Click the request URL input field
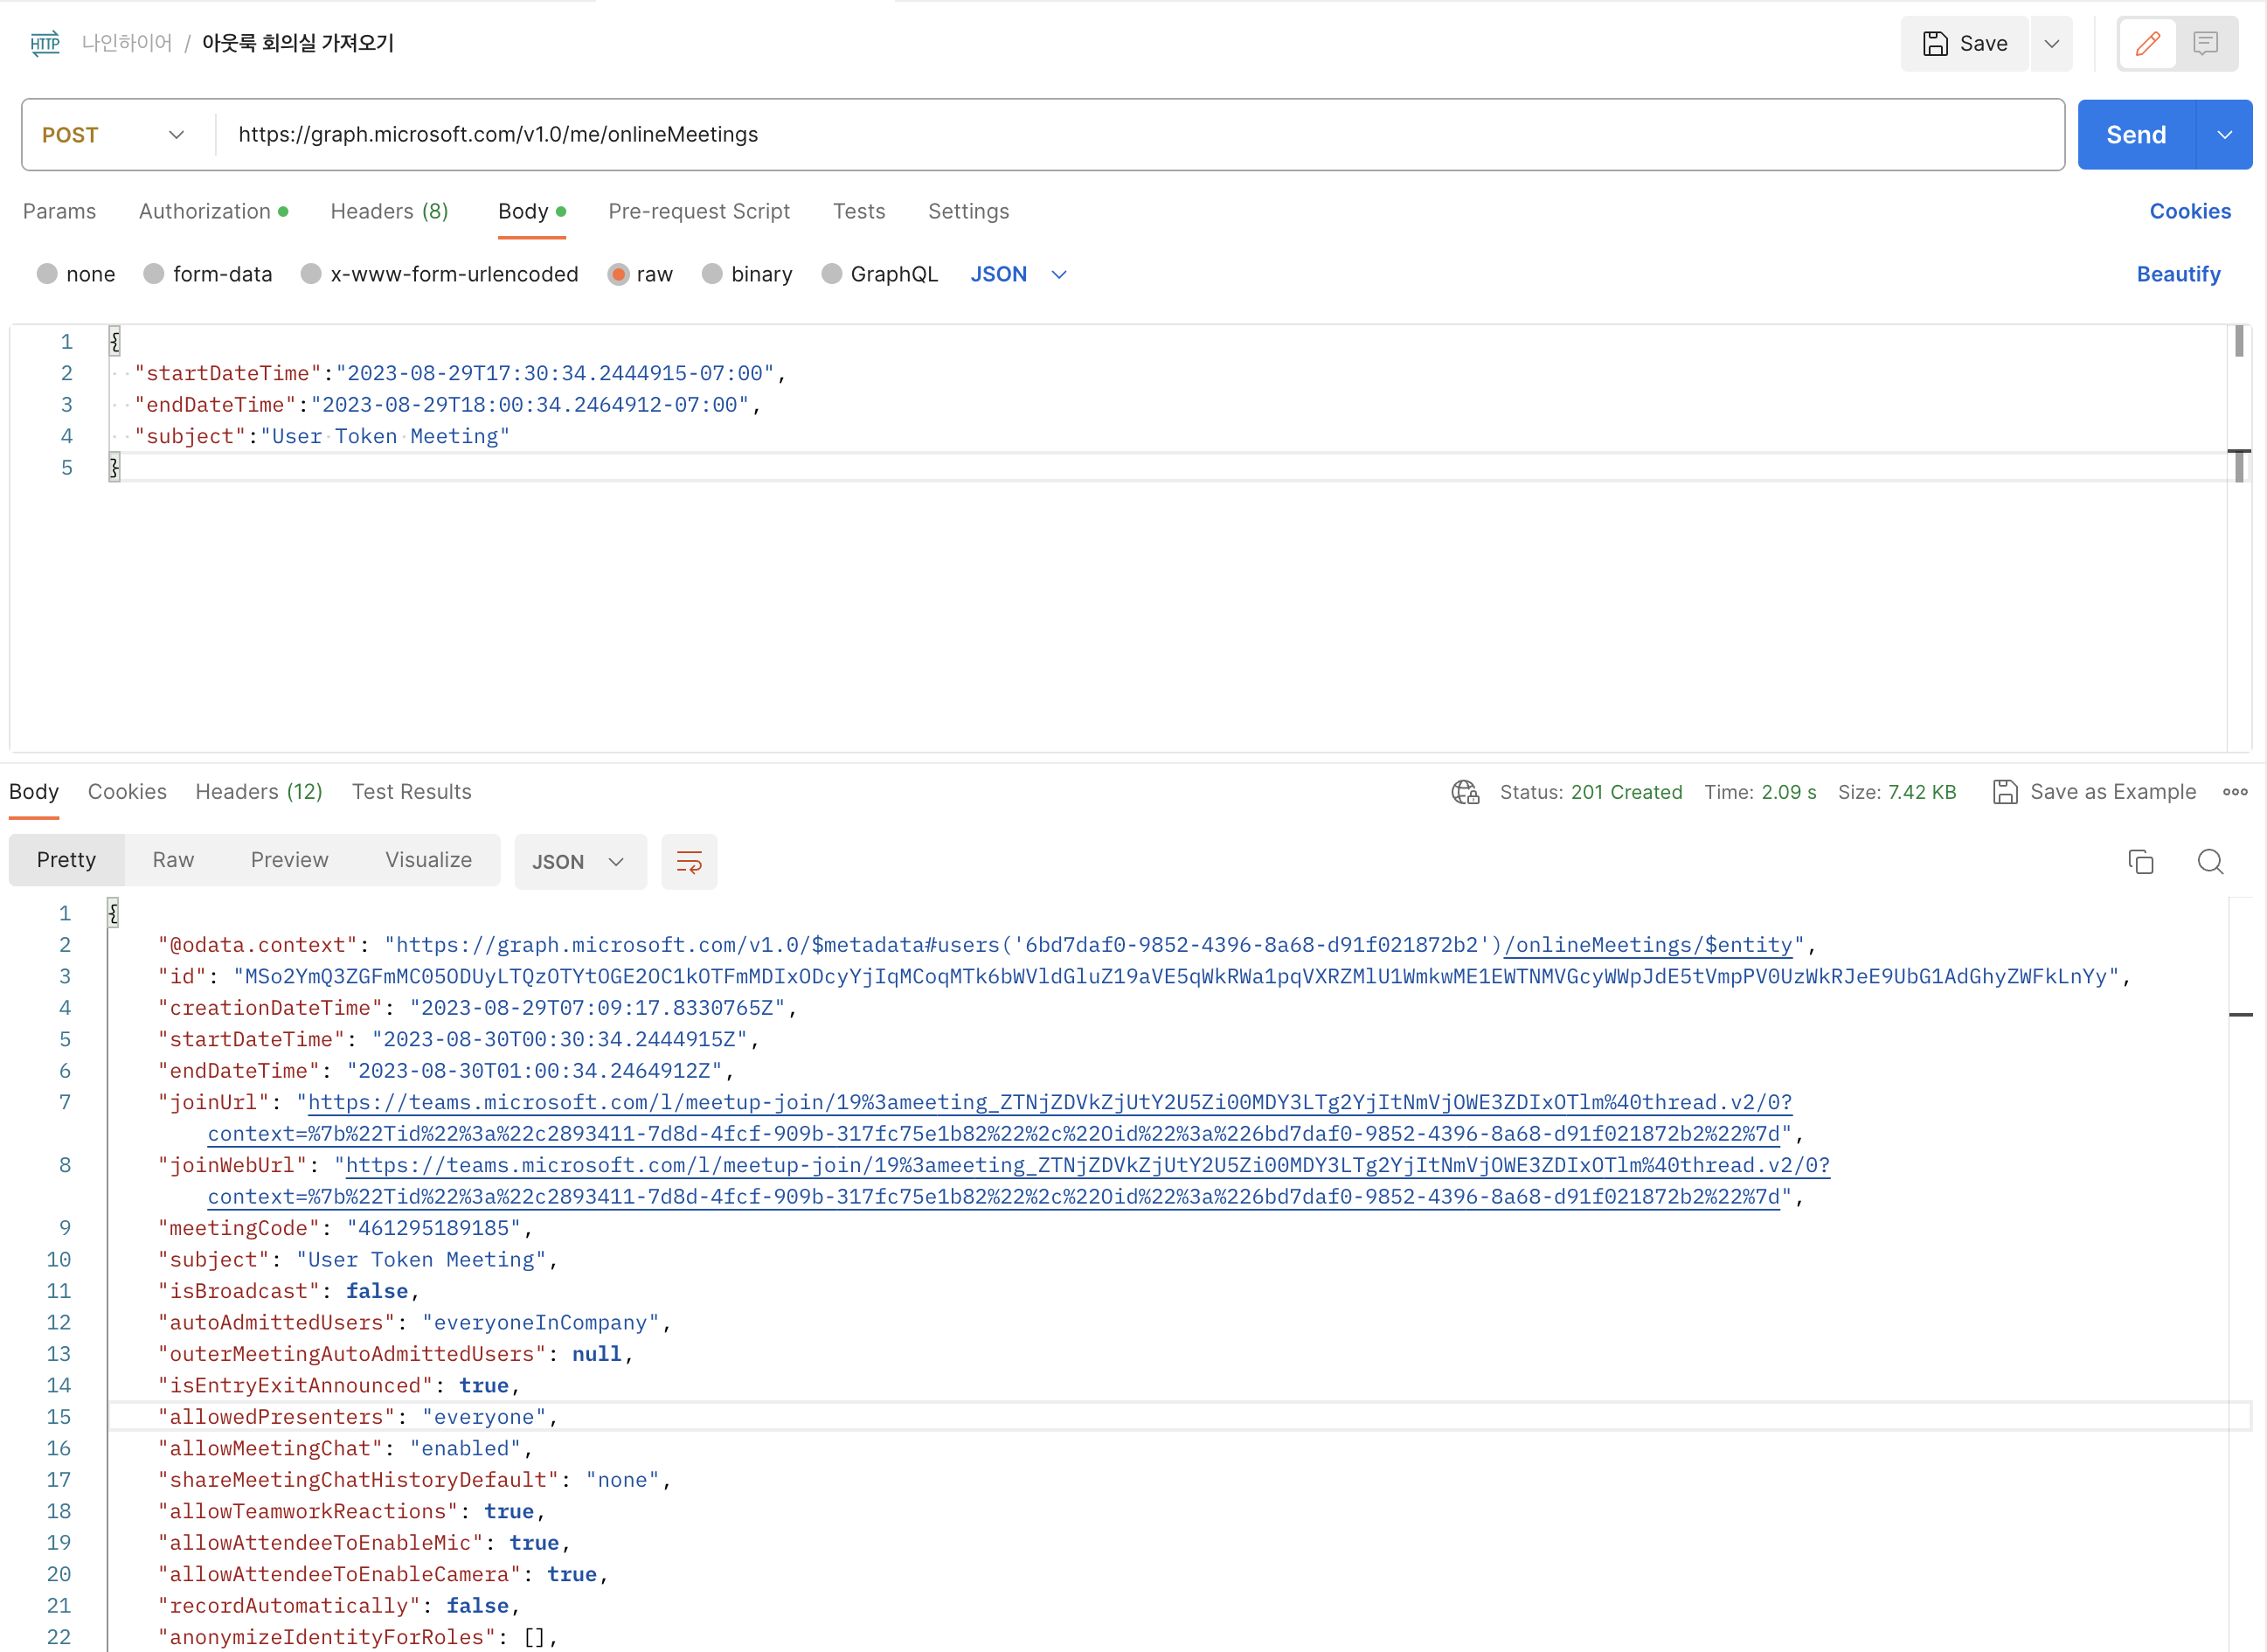Image resolution: width=2267 pixels, height=1652 pixels. point(1140,135)
